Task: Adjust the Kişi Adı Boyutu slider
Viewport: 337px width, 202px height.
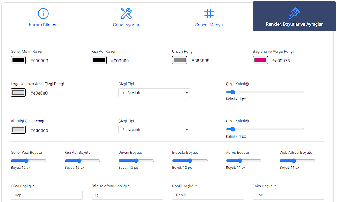Action: pos(82,161)
